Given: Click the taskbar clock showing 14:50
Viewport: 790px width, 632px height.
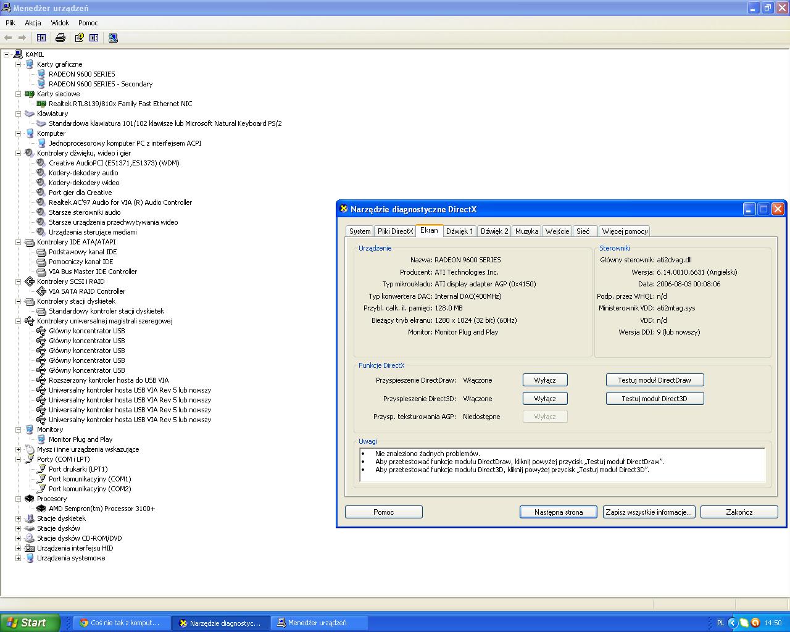Looking at the screenshot, I should tap(773, 623).
